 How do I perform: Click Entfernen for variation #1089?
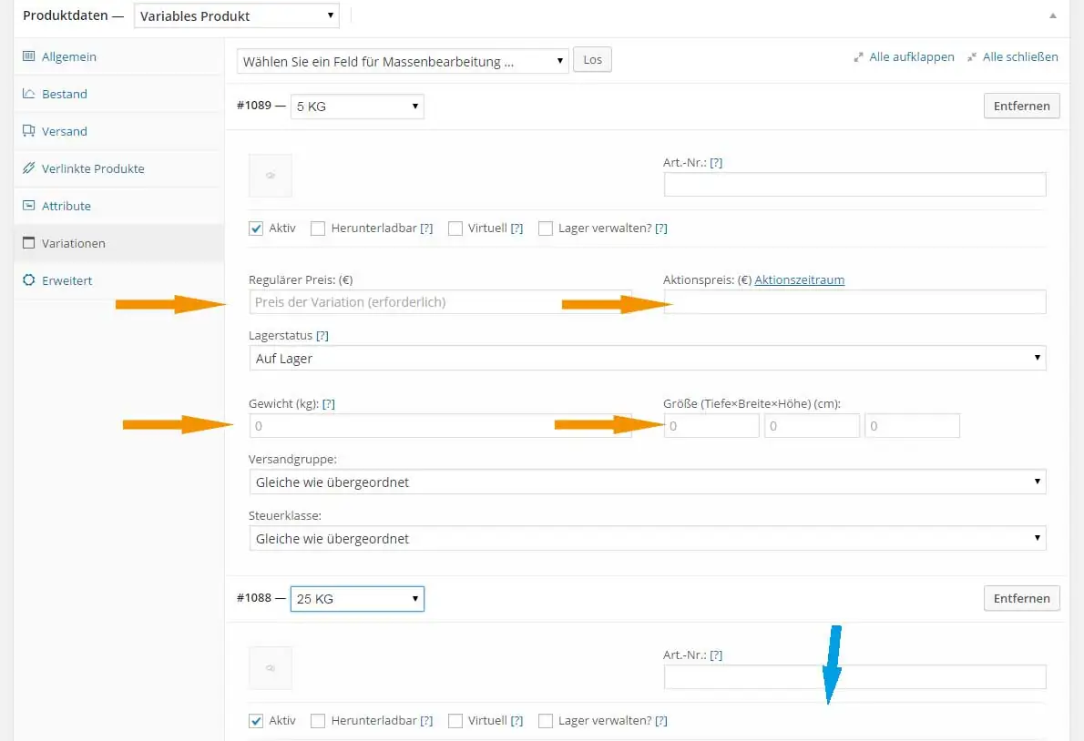pyautogui.click(x=1021, y=106)
